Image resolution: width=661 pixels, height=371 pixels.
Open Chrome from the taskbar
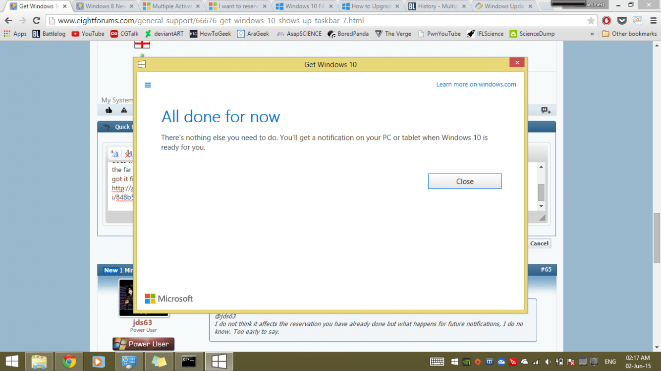(69, 362)
